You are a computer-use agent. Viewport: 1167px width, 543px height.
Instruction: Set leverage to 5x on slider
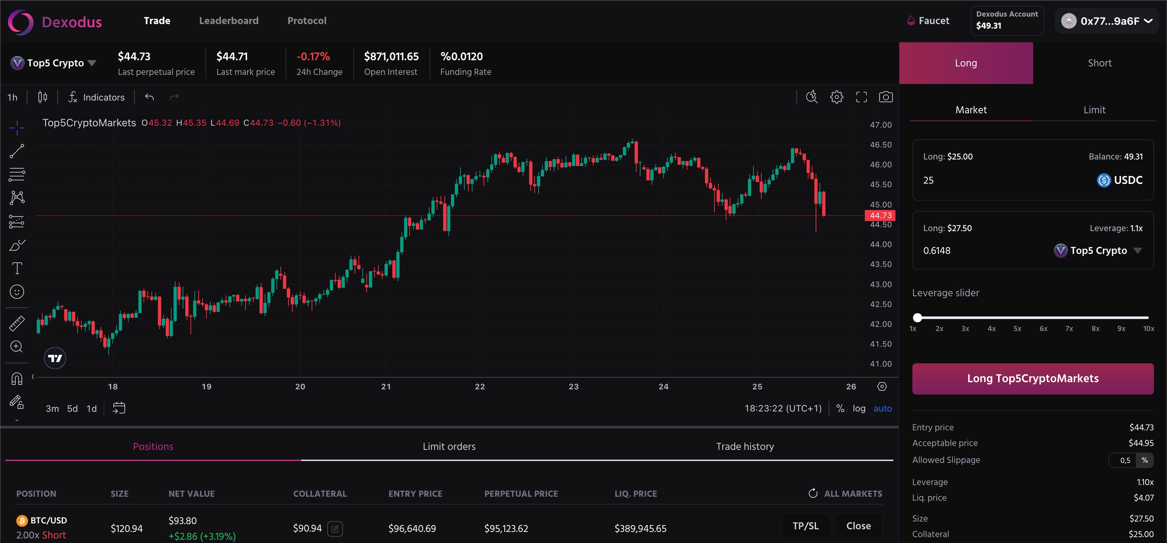pos(1018,328)
